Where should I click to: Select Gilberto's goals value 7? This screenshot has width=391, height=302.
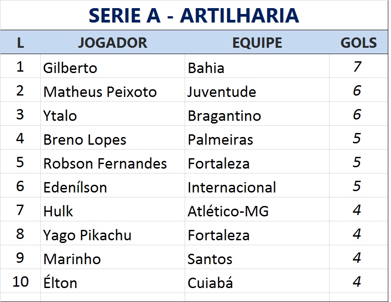(x=357, y=67)
